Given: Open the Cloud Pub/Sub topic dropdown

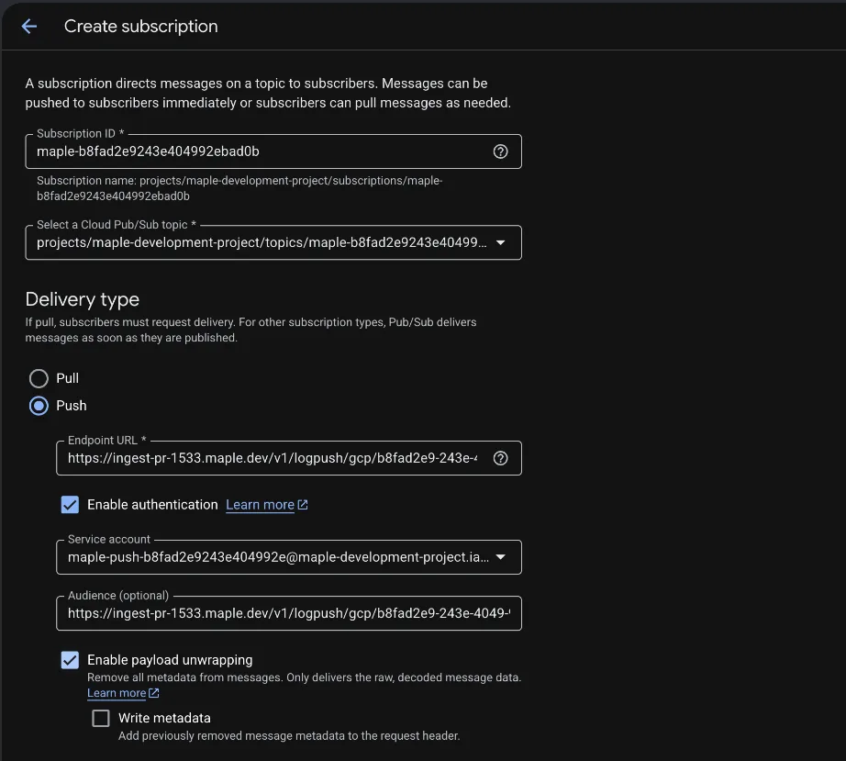Looking at the screenshot, I should [x=273, y=243].
